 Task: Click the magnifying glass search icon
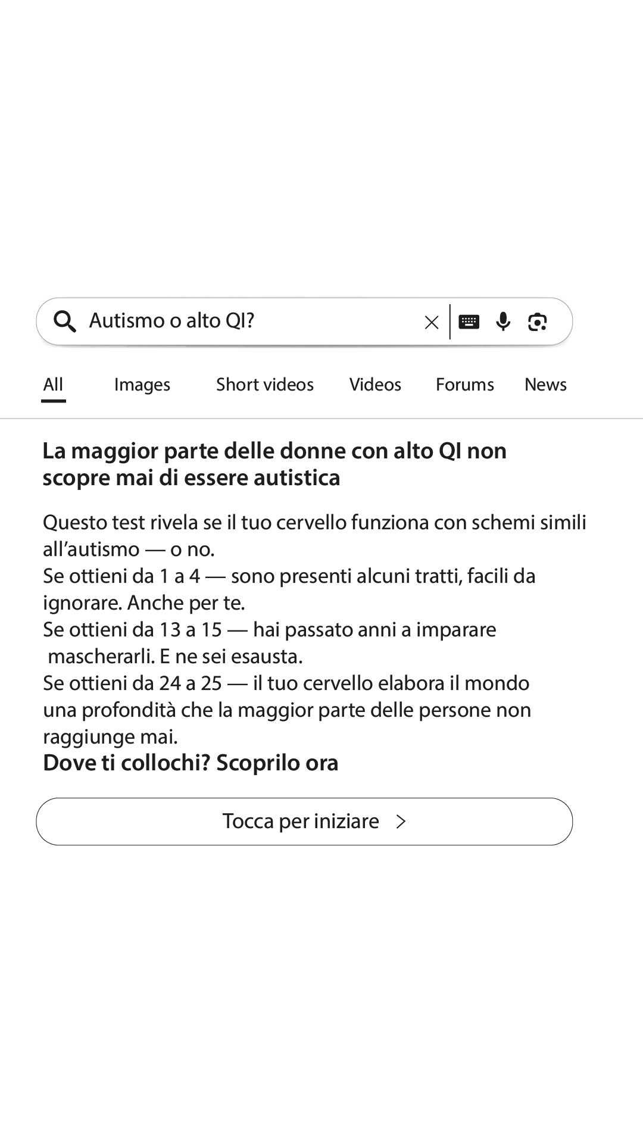(65, 321)
